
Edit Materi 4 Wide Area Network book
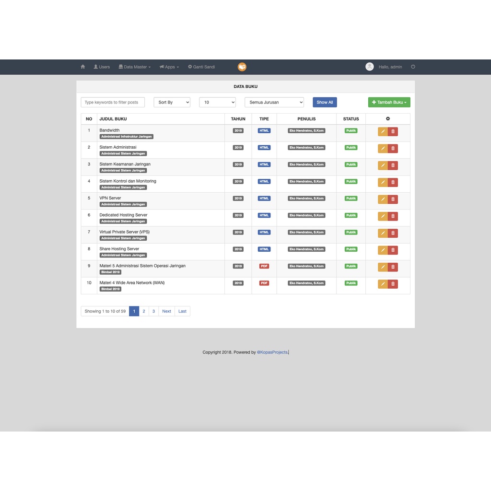tap(383, 284)
